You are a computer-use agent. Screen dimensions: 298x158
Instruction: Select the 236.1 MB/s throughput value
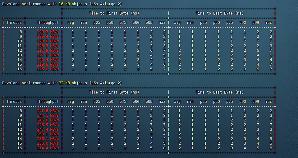tap(48, 139)
